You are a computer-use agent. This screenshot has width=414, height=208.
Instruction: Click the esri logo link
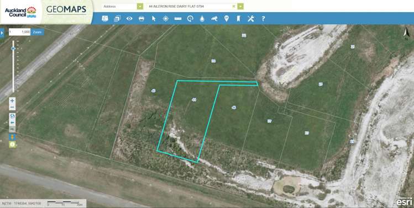click(404, 201)
